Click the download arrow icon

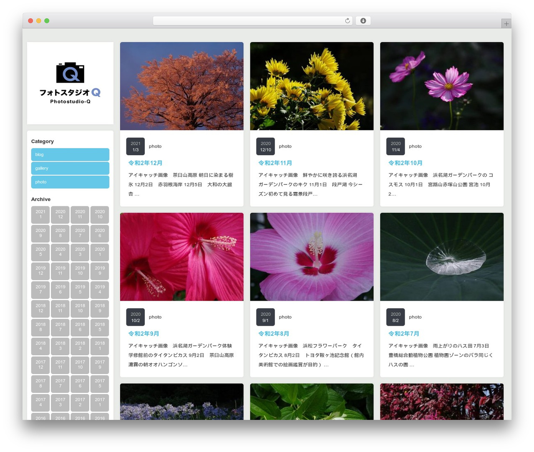(x=363, y=21)
